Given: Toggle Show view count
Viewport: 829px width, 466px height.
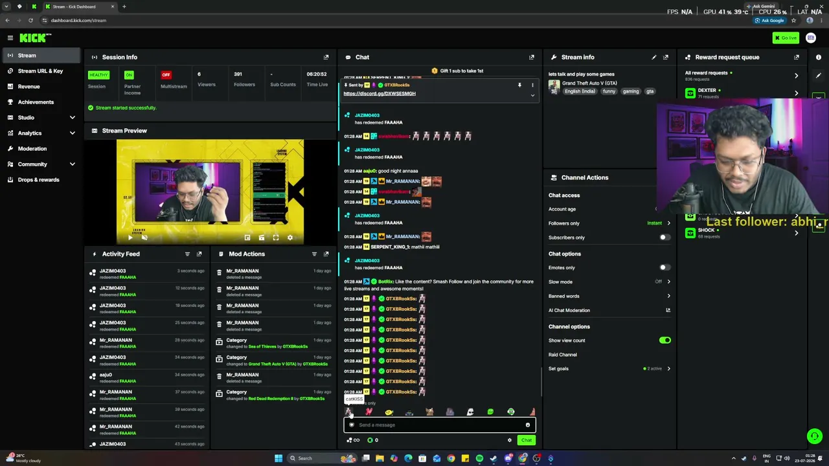Looking at the screenshot, I should (664, 340).
